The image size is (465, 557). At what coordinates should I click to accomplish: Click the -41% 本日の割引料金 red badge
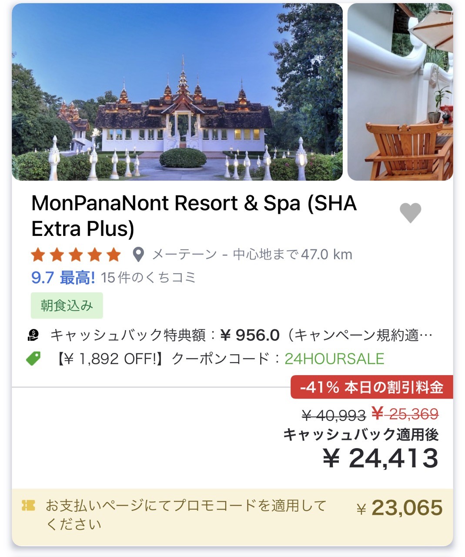372,387
